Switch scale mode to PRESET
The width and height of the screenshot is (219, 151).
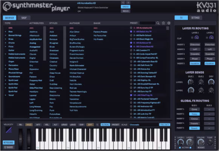pos(115,125)
